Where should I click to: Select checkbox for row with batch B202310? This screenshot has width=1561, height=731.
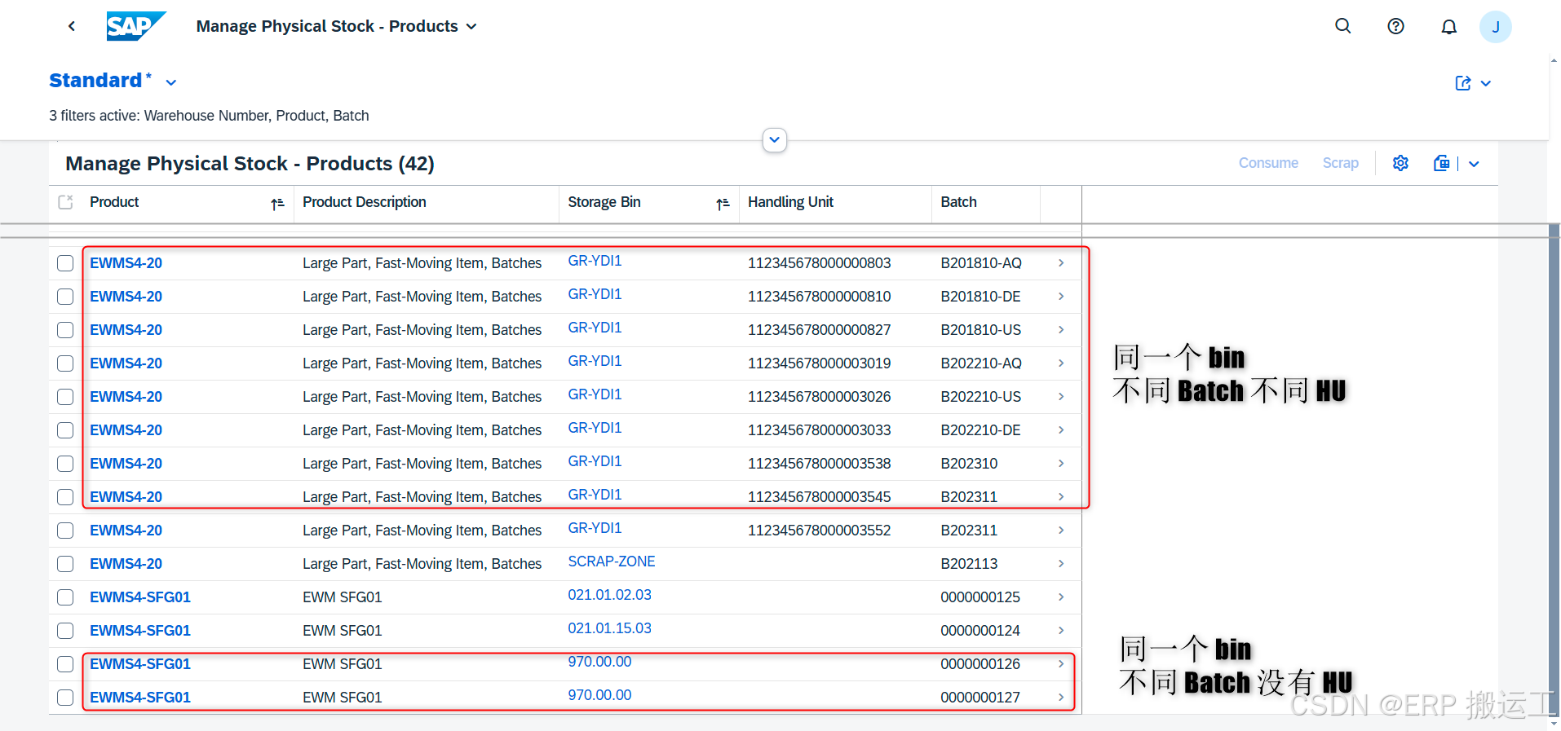[65, 464]
